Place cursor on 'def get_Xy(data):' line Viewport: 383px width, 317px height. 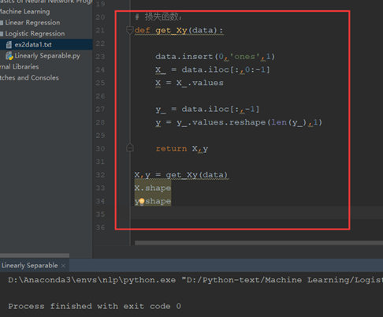[179, 31]
